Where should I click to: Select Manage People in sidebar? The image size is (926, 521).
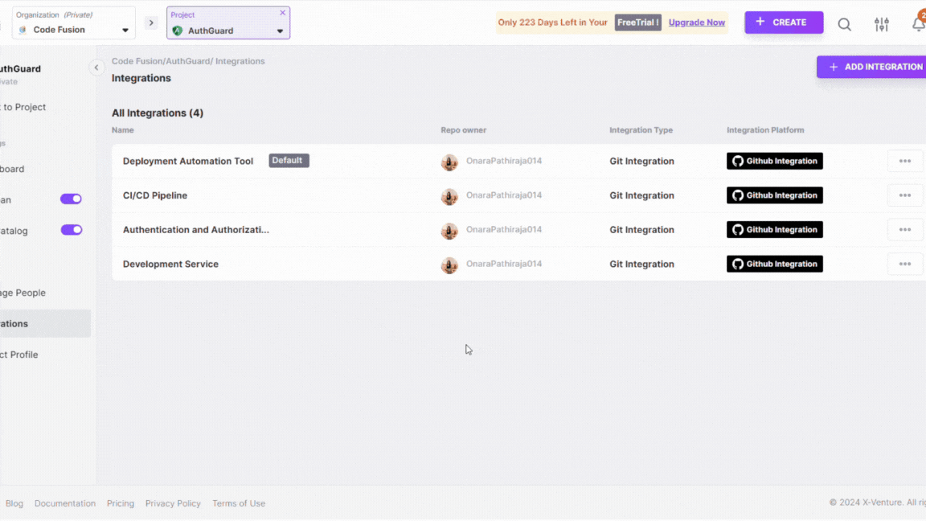[x=23, y=293]
